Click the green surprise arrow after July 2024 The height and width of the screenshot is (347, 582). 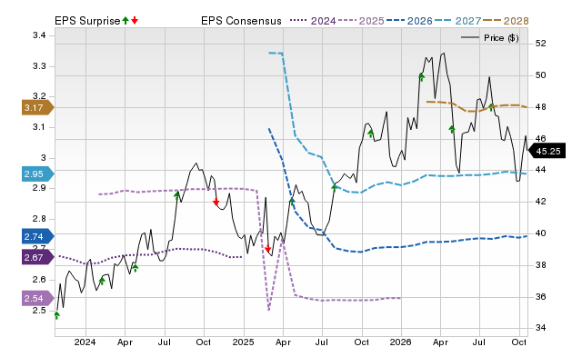[x=177, y=195]
